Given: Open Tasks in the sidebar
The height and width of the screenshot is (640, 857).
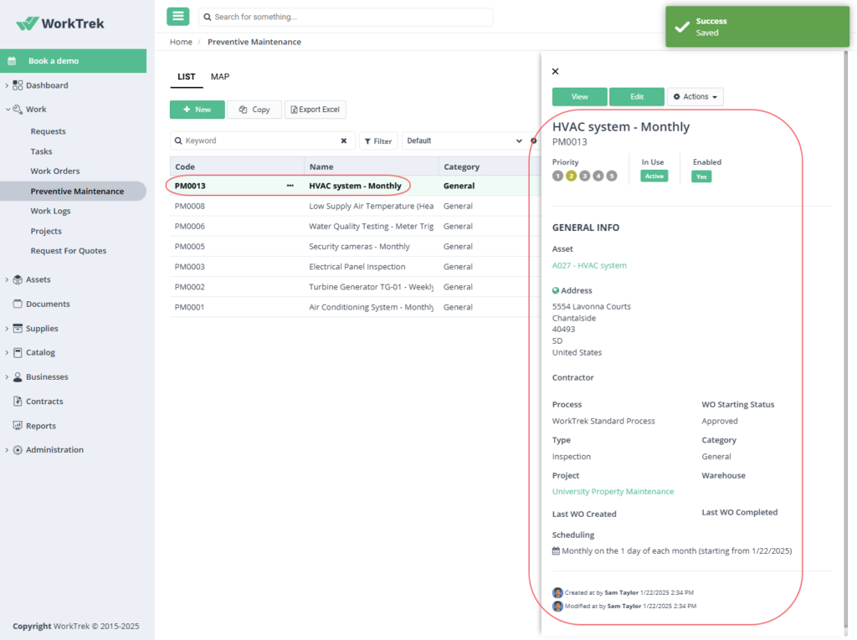Looking at the screenshot, I should click(42, 151).
